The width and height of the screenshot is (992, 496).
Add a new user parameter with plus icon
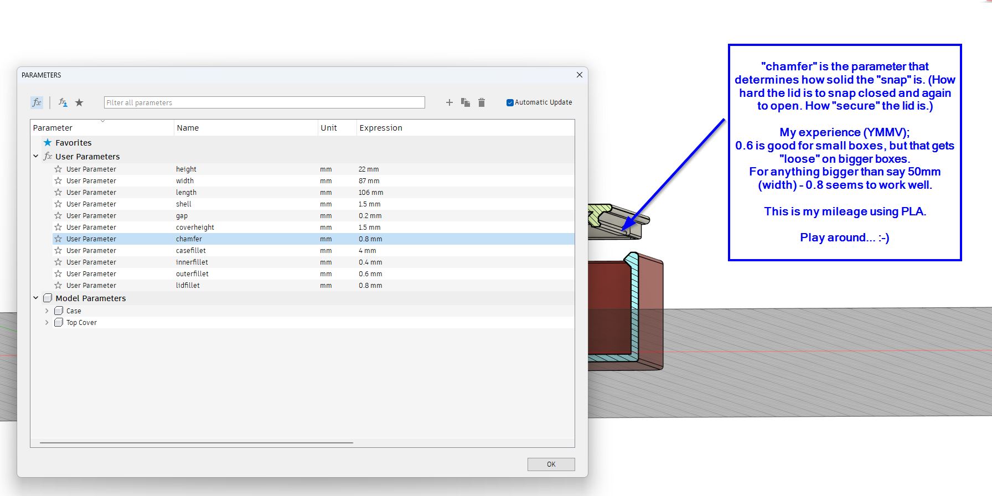pyautogui.click(x=449, y=102)
